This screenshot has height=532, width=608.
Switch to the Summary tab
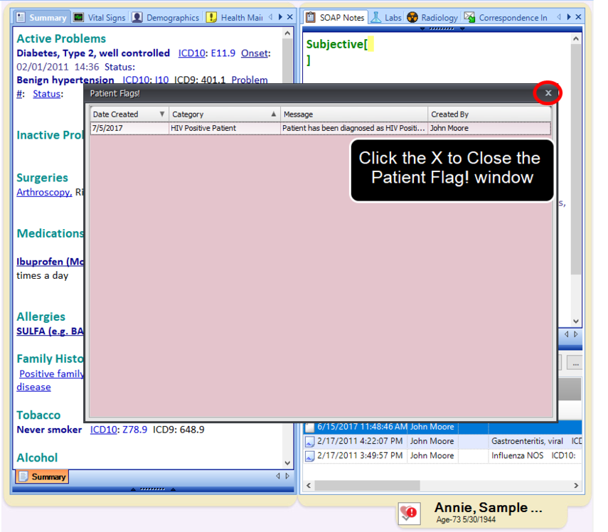point(44,16)
